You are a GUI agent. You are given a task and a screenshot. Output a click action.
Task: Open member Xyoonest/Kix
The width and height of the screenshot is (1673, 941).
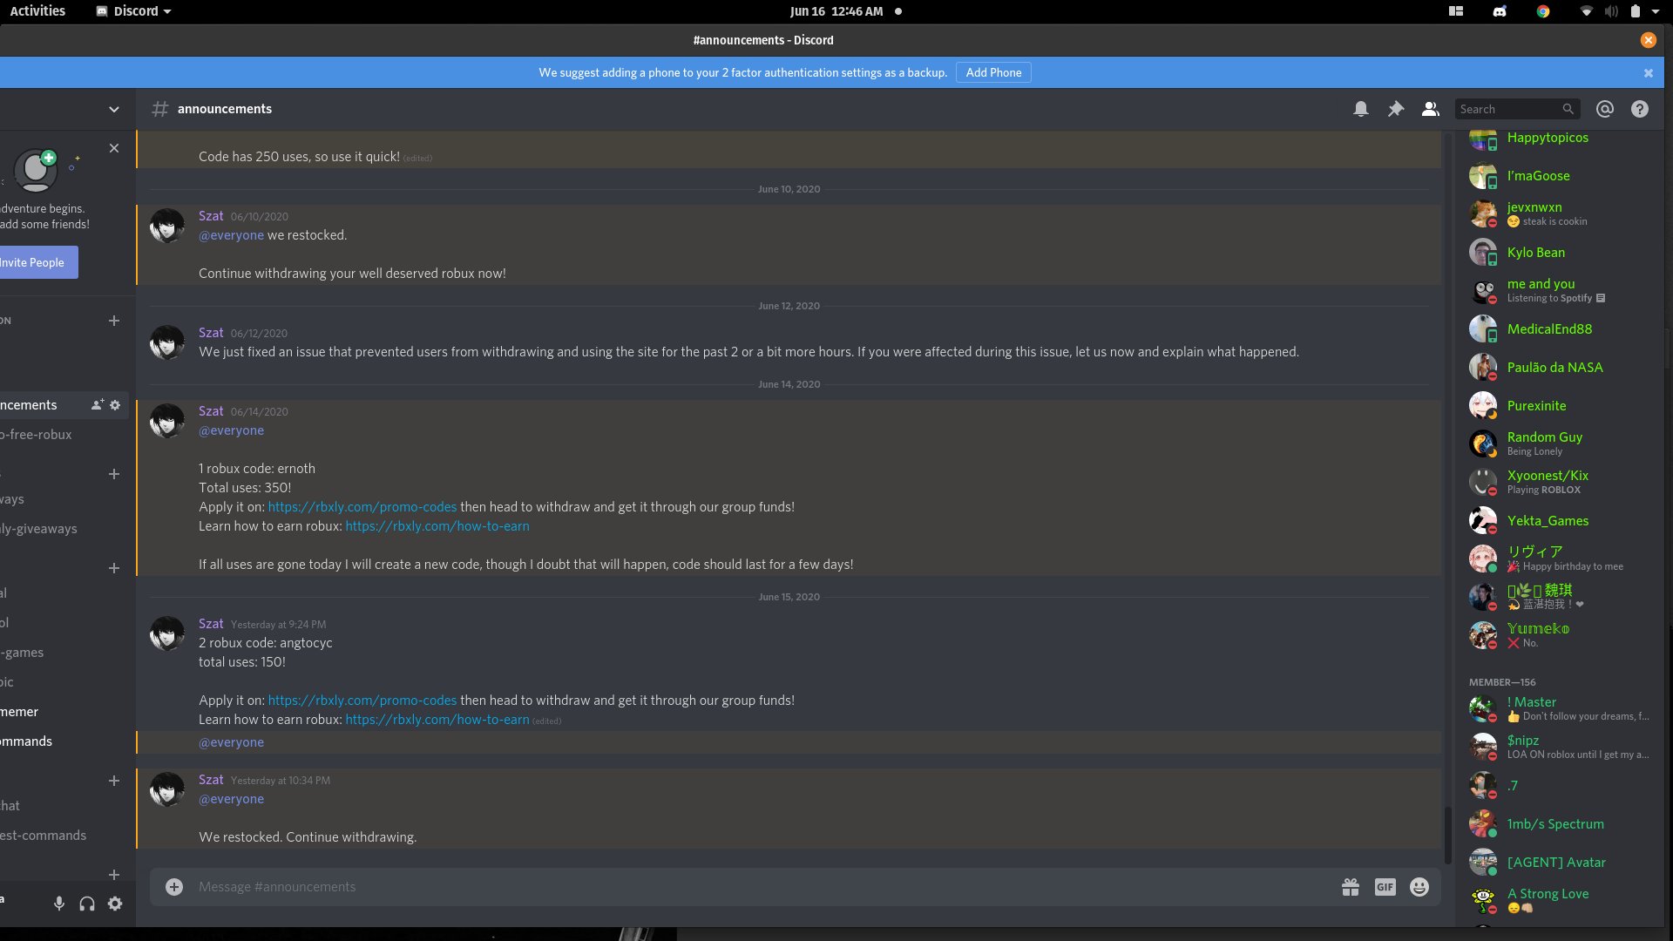coord(1559,482)
